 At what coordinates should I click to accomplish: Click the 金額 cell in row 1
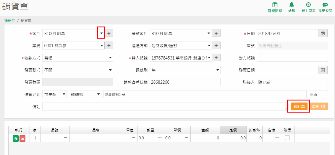[x=205, y=138]
